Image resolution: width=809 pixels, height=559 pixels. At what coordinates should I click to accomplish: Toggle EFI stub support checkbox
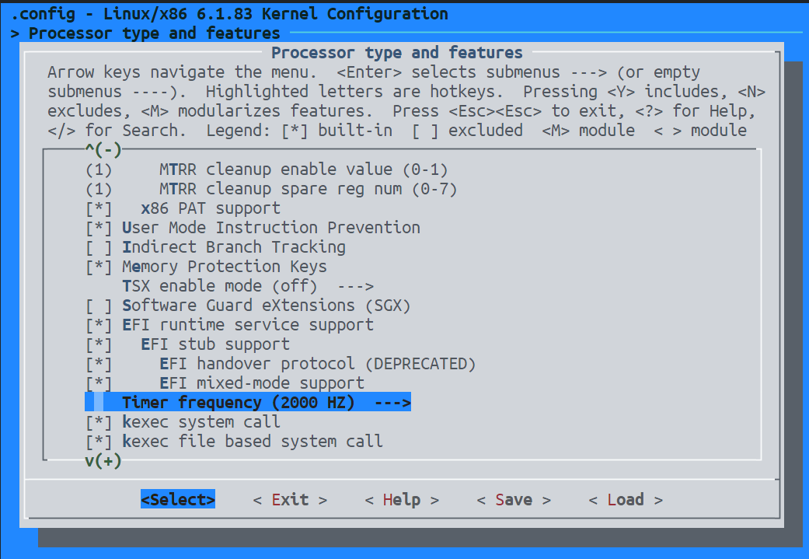pos(99,344)
